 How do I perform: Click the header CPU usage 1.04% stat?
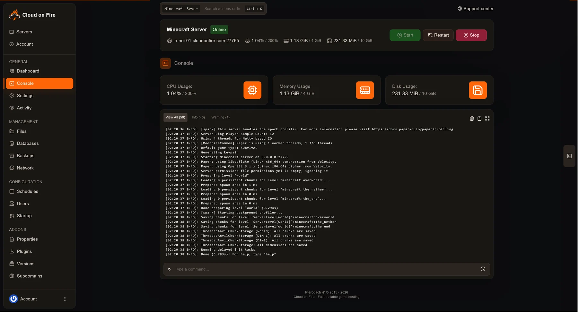point(261,41)
